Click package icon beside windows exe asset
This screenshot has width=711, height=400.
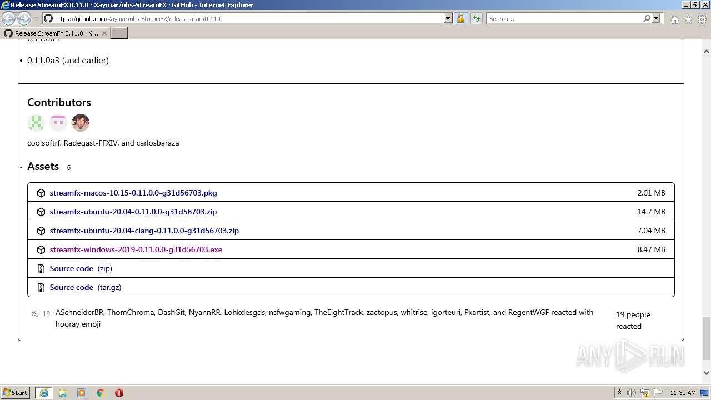[41, 250]
